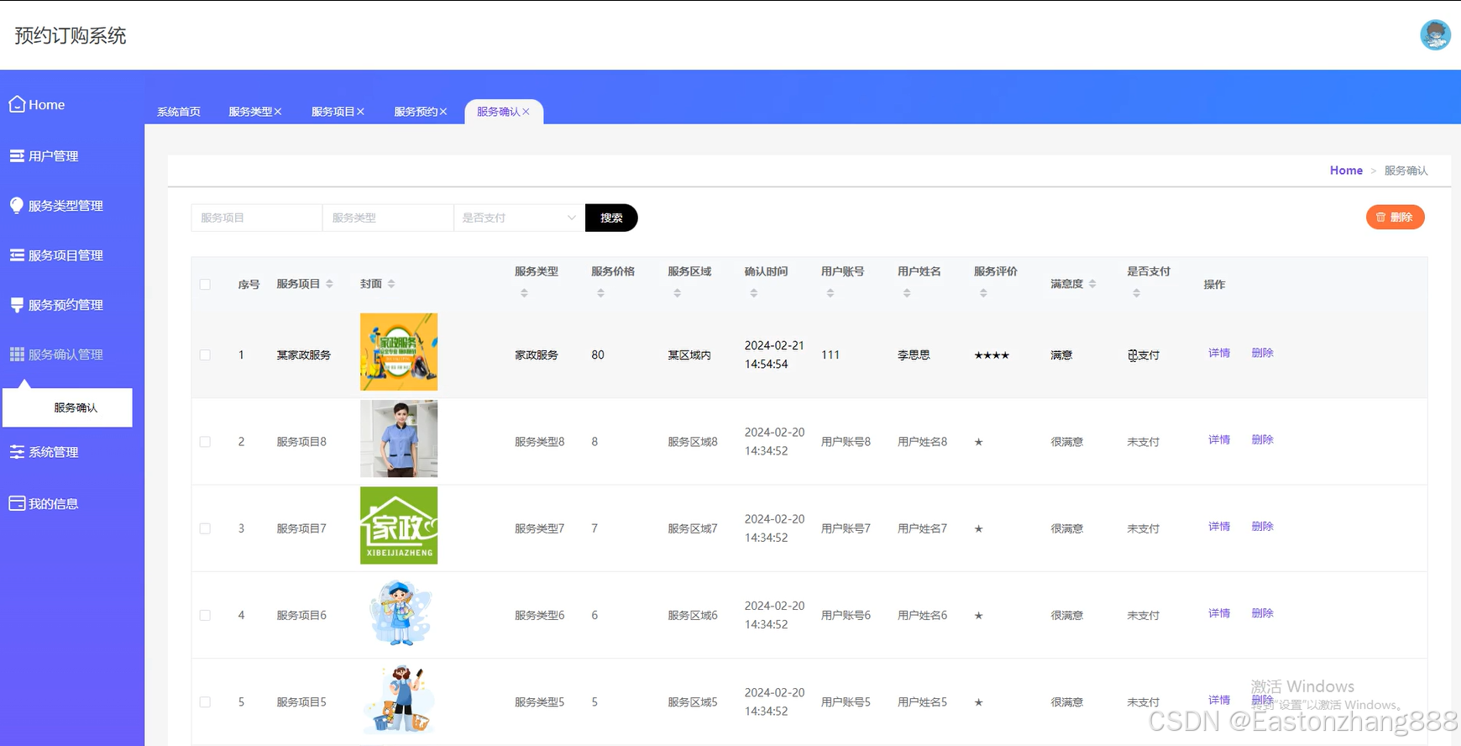The height and width of the screenshot is (746, 1461).
Task: Click the orange 删除 batch delete button
Action: (x=1395, y=218)
